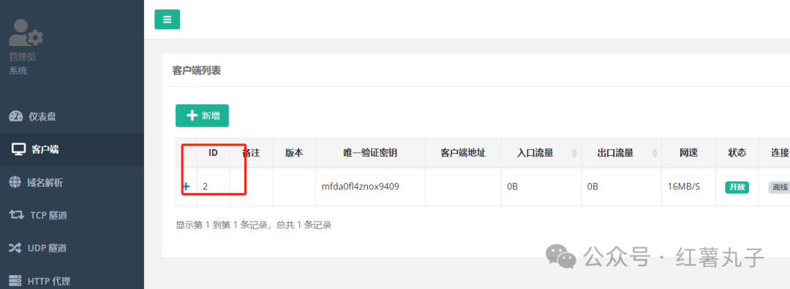Toggle the sidebar with the hamburger button
This screenshot has width=790, height=289.
(168, 19)
